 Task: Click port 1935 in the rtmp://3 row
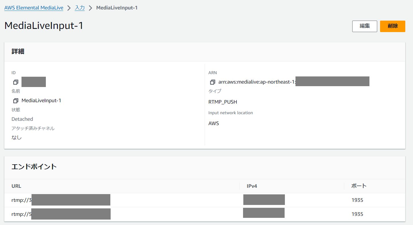click(x=357, y=200)
